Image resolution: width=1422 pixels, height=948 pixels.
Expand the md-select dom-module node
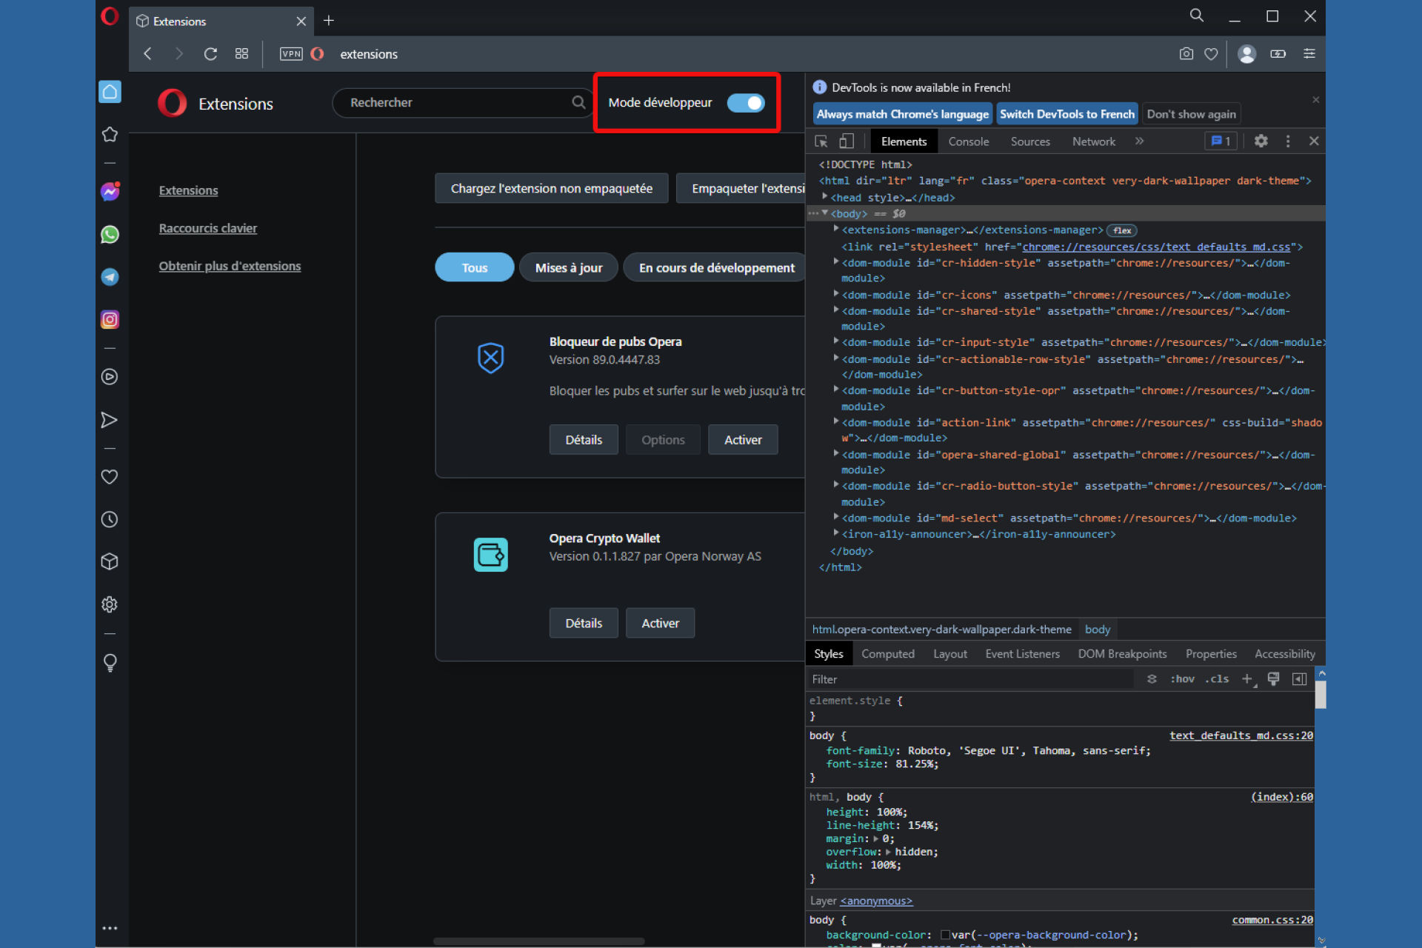(836, 518)
